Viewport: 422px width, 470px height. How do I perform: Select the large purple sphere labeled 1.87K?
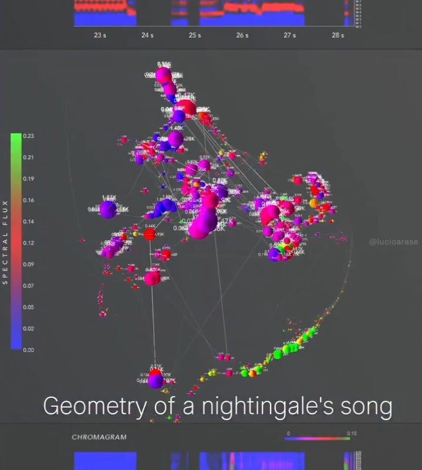tap(108, 210)
